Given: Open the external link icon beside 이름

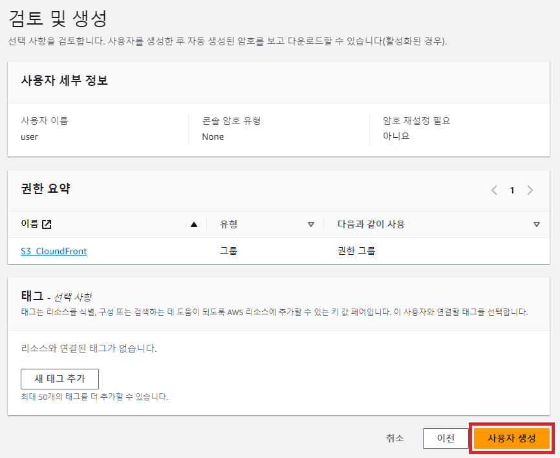Looking at the screenshot, I should [47, 224].
